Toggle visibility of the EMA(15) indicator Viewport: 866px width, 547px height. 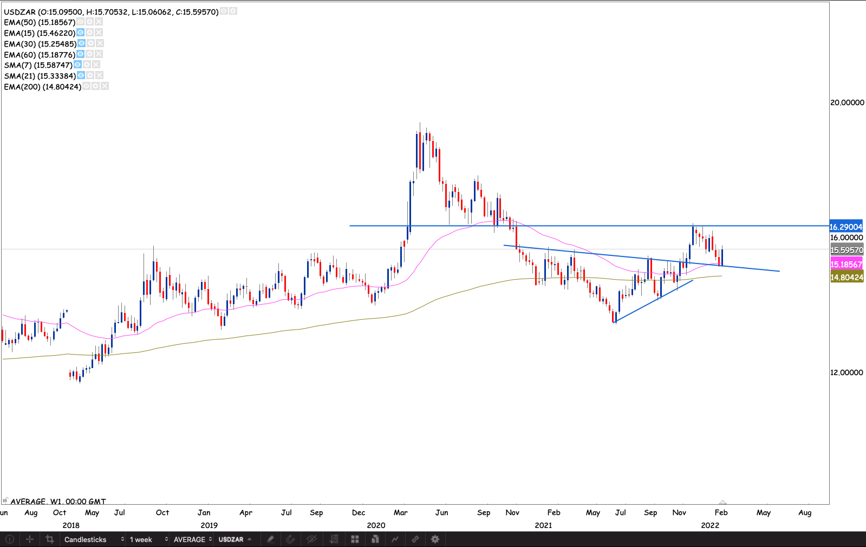(x=80, y=33)
